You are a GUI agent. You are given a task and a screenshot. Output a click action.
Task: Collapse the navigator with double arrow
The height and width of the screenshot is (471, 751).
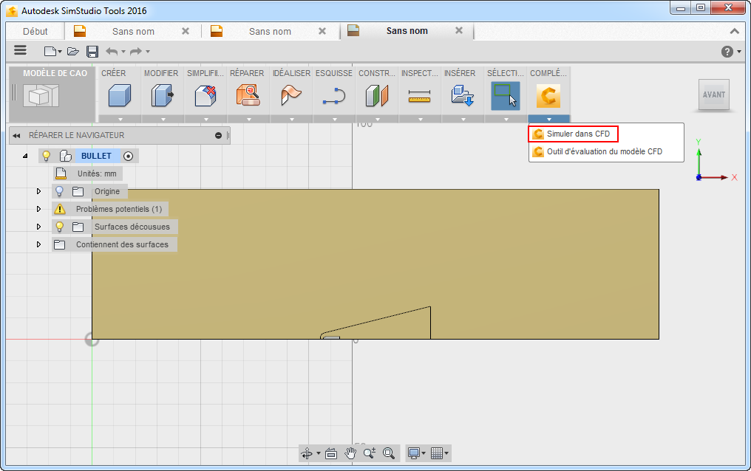(17, 136)
